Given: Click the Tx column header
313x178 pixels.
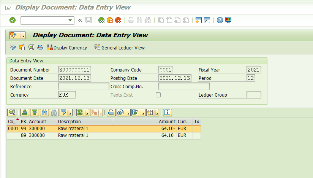Looking at the screenshot, I should tap(197, 121).
